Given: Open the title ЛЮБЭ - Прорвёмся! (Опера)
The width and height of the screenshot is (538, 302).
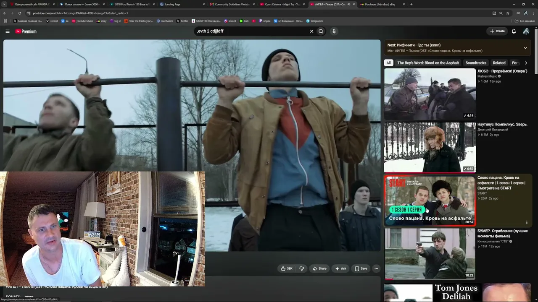Looking at the screenshot, I should 502,71.
